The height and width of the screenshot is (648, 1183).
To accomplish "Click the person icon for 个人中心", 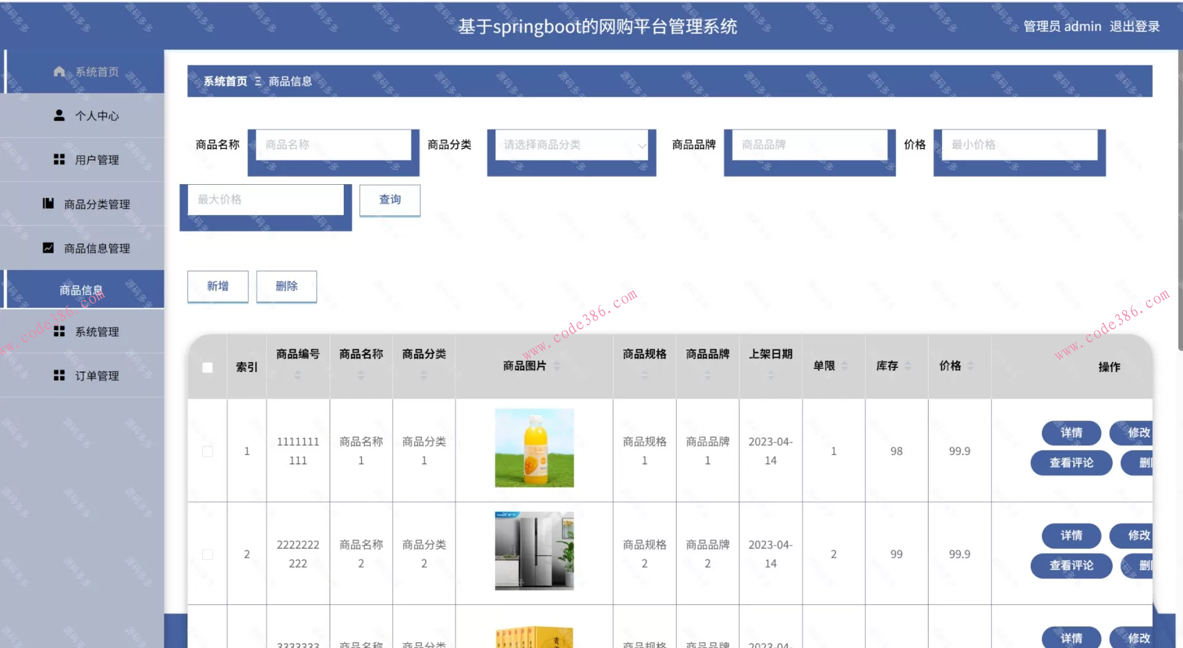I will coord(59,115).
